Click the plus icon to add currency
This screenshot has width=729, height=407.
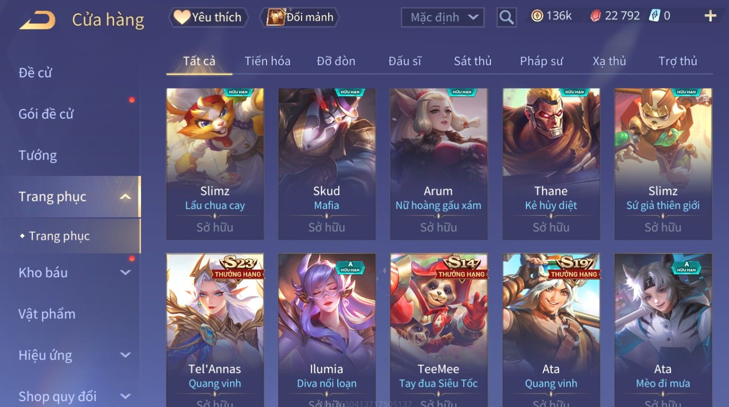click(710, 16)
